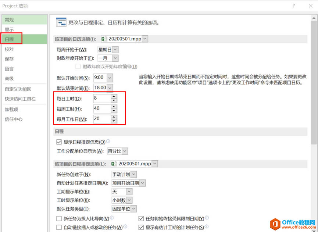Open the 常规 options category
This screenshot has width=318, height=232.
click(x=24, y=20)
